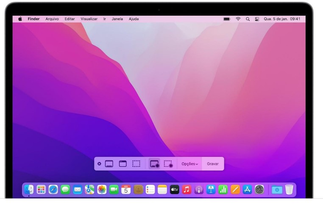Image resolution: width=323 pixels, height=206 pixels.
Task: Open Control Center icon in menu bar
Action: tap(257, 19)
